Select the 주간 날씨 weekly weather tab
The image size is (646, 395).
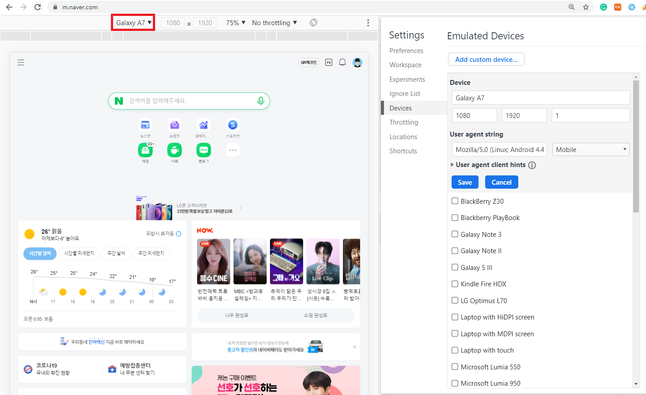(116, 253)
